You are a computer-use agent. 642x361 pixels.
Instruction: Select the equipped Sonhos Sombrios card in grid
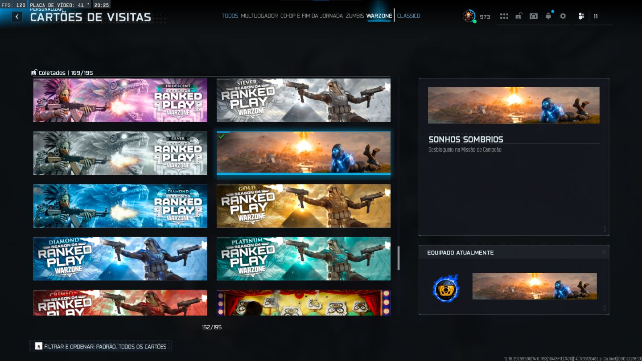pyautogui.click(x=304, y=153)
